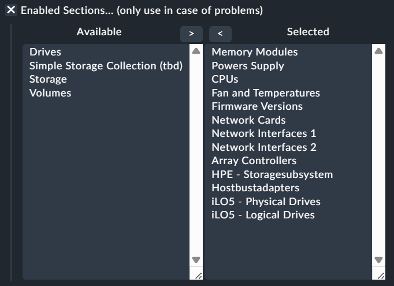
Task: Click the move-left arrow button
Action: pyautogui.click(x=220, y=34)
